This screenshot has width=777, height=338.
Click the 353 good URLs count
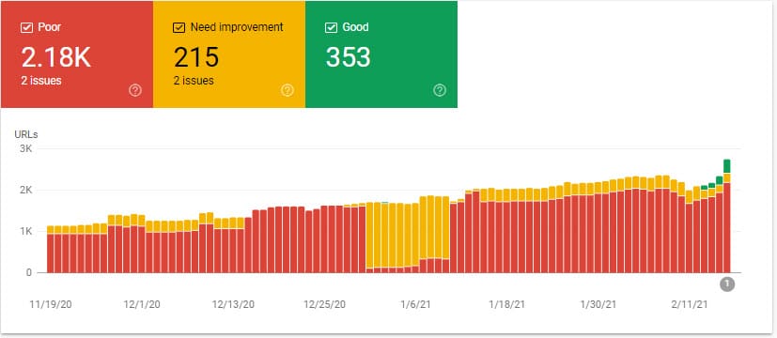click(348, 57)
